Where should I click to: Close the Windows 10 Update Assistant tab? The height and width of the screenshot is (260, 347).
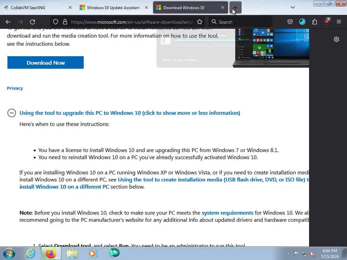[146, 7]
